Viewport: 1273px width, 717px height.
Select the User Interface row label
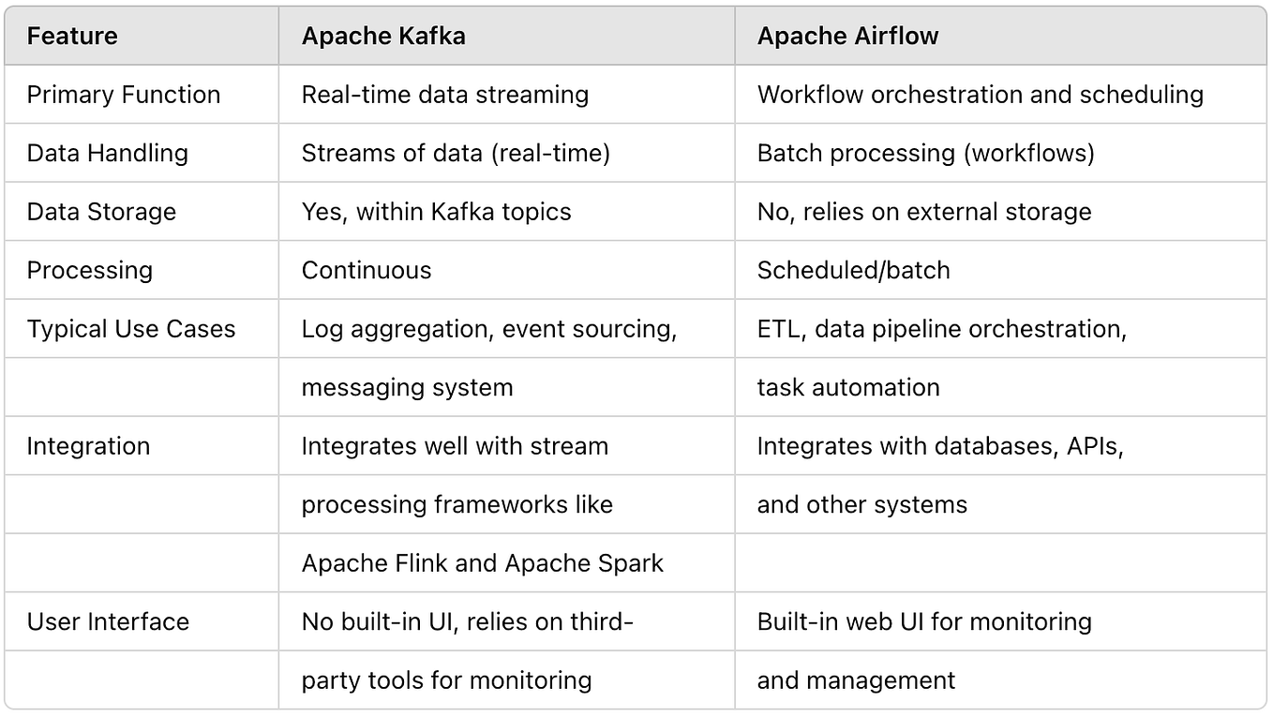[107, 621]
